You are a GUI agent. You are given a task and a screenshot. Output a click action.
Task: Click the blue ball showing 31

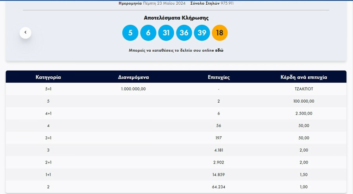pyautogui.click(x=166, y=33)
